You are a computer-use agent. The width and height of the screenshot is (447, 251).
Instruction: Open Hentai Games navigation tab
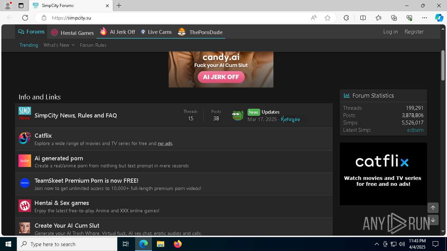73,32
